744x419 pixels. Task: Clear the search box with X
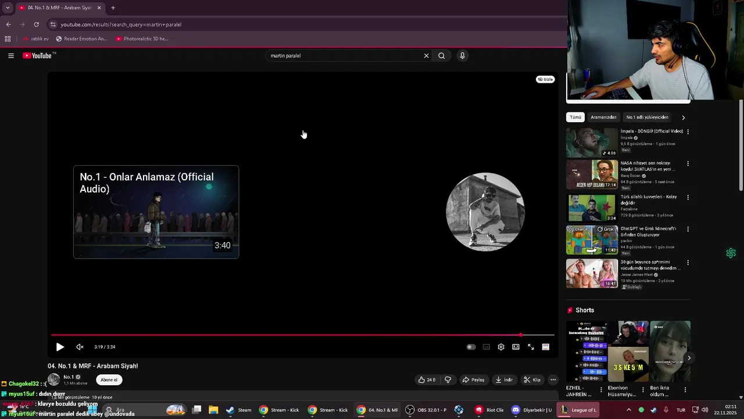(426, 56)
